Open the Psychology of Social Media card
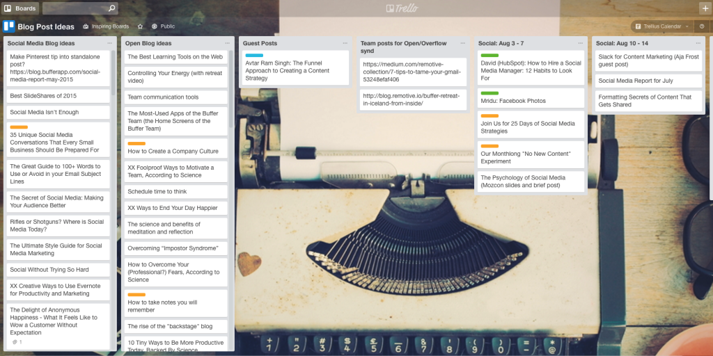713x356 pixels. [x=531, y=181]
